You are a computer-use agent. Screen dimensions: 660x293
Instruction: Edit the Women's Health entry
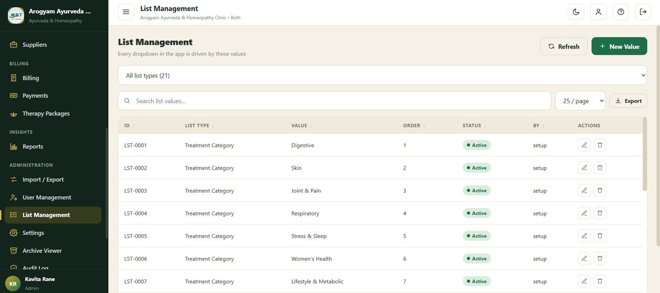584,258
